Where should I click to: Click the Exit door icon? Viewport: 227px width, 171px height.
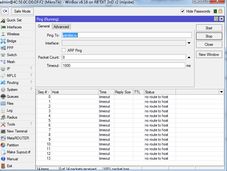tap(3, 166)
